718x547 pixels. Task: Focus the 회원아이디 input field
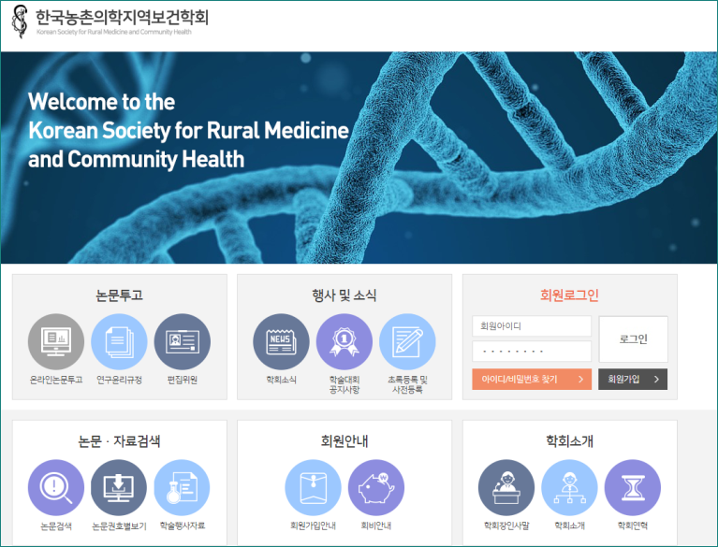tap(532, 326)
